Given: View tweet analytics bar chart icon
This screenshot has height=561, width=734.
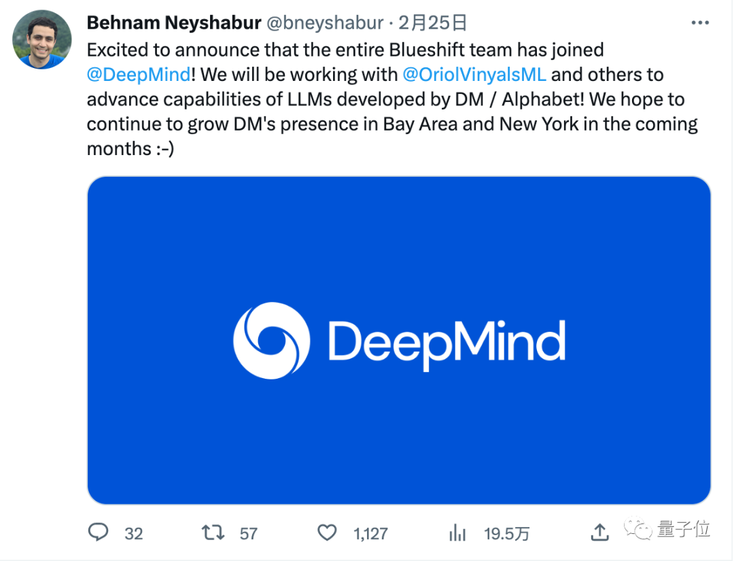Looking at the screenshot, I should 459,532.
